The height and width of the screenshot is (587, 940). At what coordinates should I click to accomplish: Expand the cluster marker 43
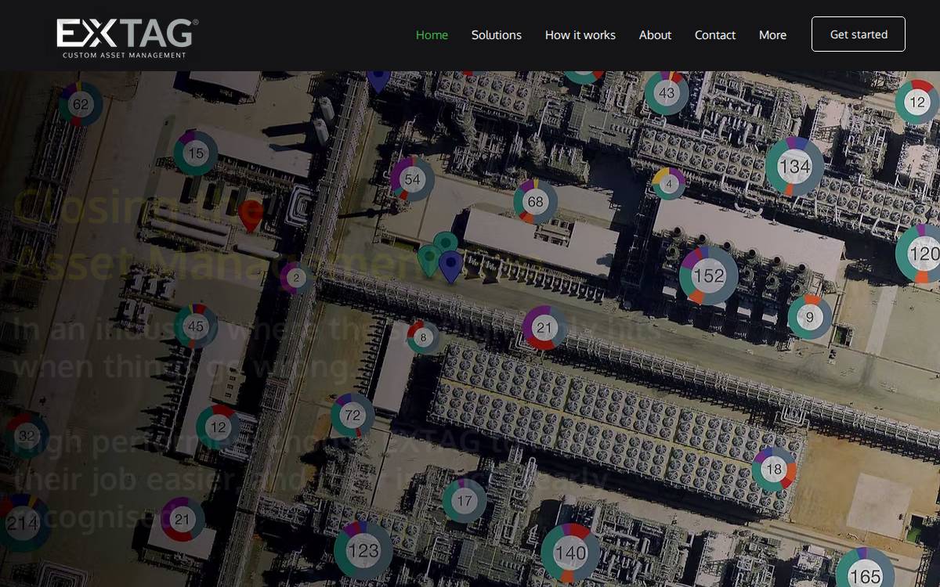[x=667, y=93]
